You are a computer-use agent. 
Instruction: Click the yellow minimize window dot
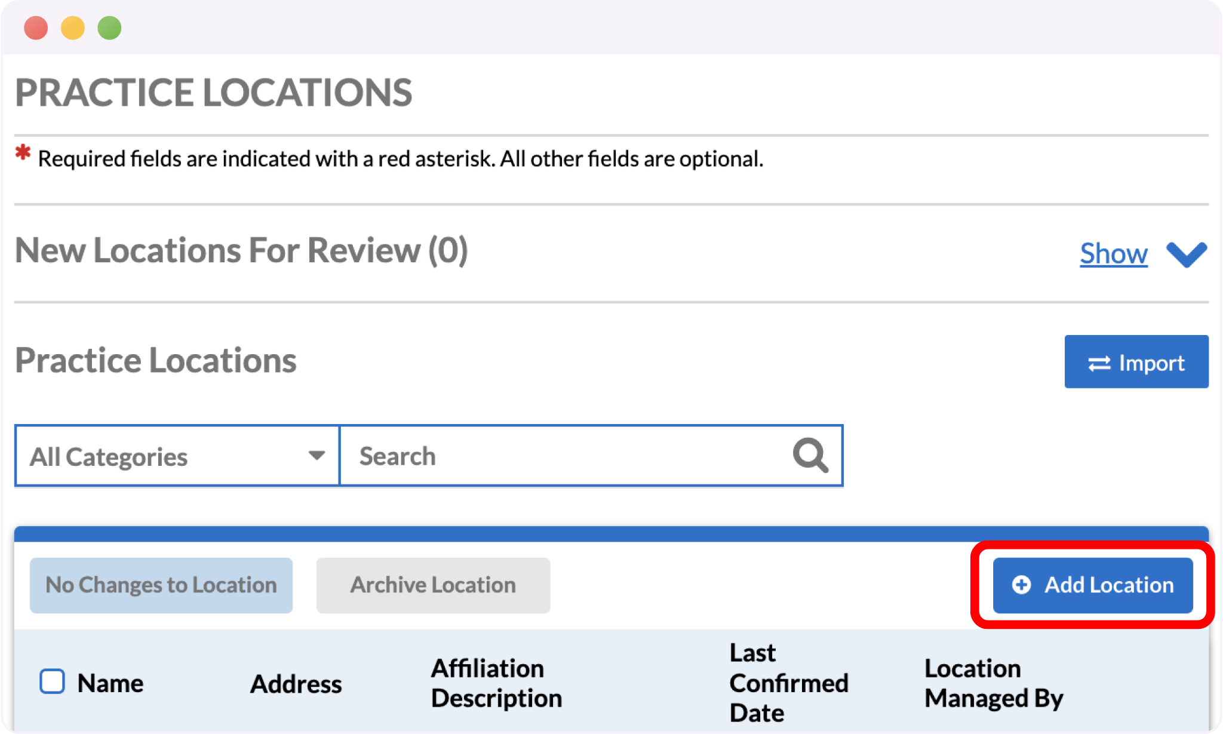[x=73, y=28]
